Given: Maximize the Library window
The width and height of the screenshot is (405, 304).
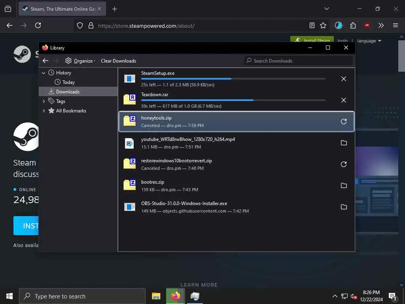Looking at the screenshot, I should pos(328,47).
